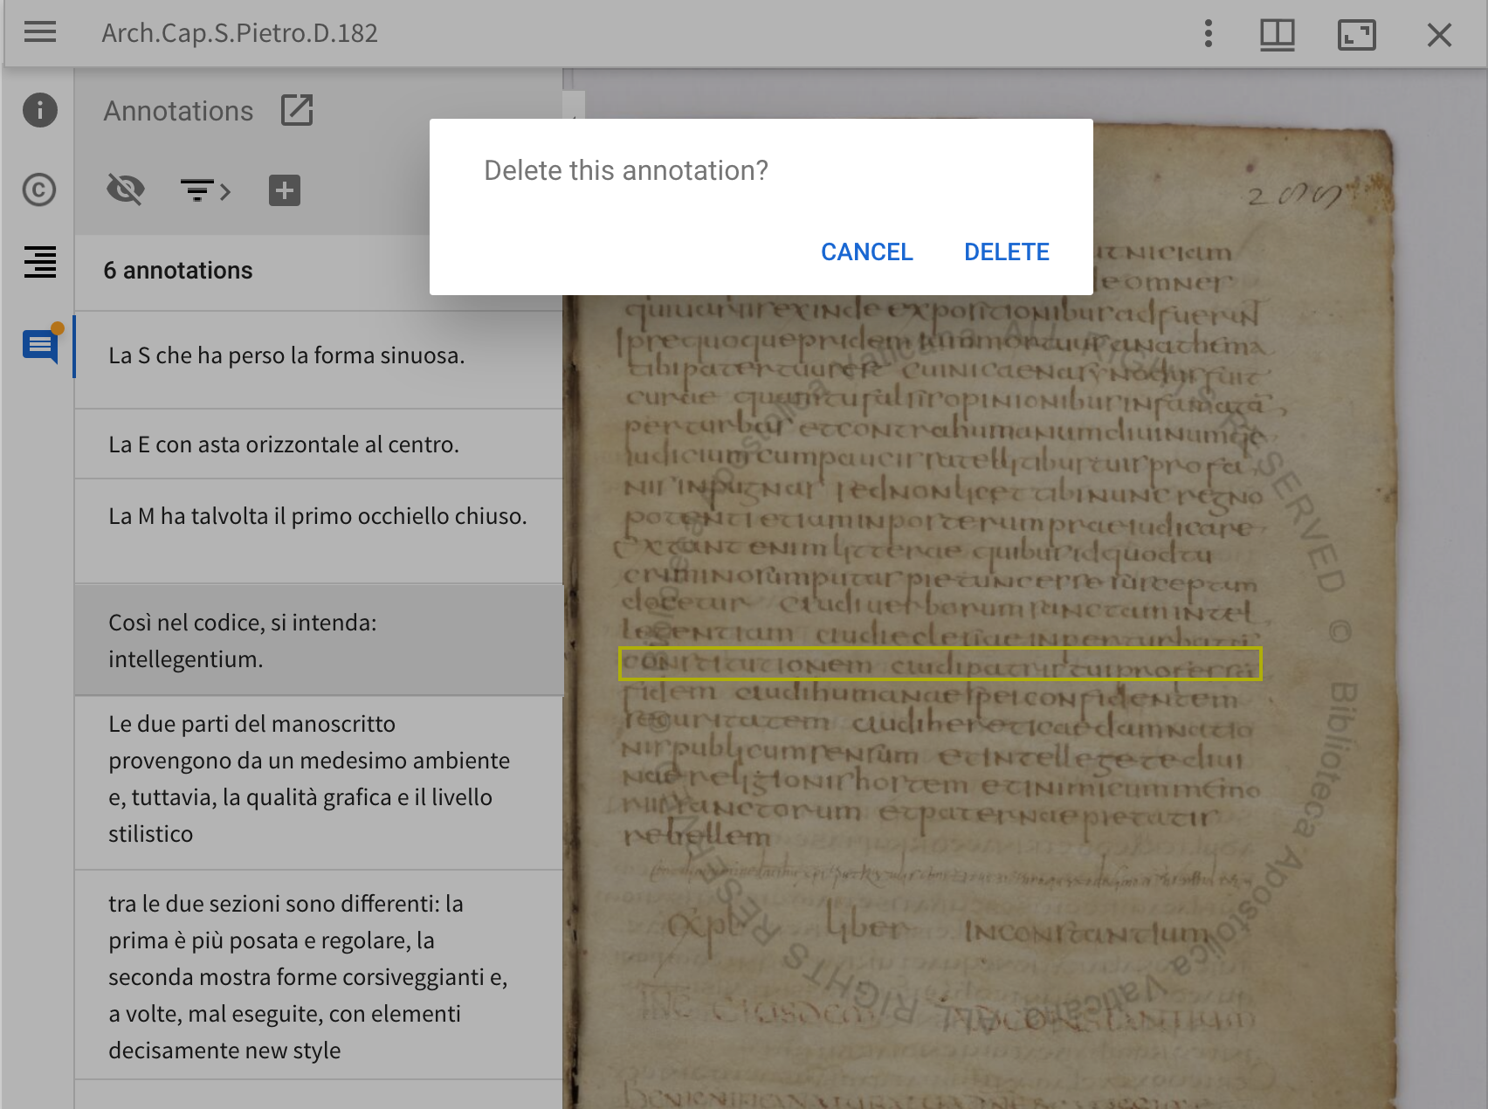Select annotation 'Così nel codice, si intenda: intellegentium.'
Image resolution: width=1488 pixels, height=1109 pixels.
[319, 640]
